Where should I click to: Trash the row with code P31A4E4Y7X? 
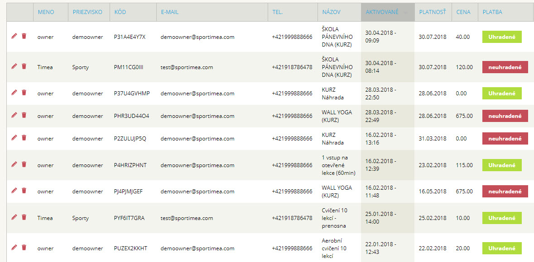(24, 36)
